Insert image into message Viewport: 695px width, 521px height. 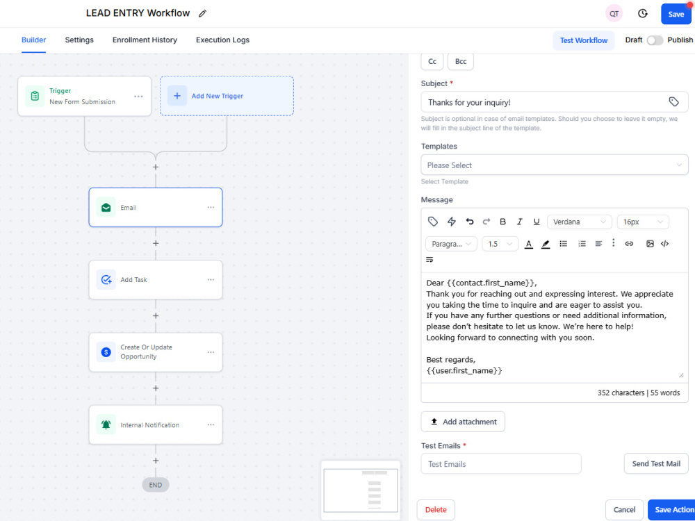tap(650, 244)
